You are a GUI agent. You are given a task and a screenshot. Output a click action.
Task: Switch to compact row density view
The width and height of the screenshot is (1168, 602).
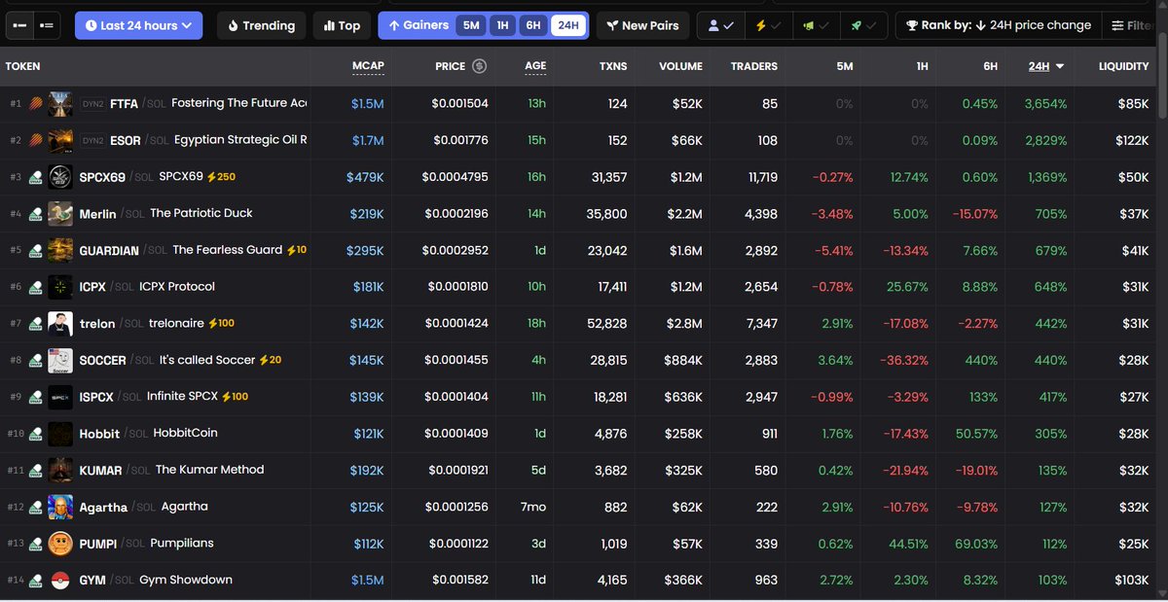point(20,25)
